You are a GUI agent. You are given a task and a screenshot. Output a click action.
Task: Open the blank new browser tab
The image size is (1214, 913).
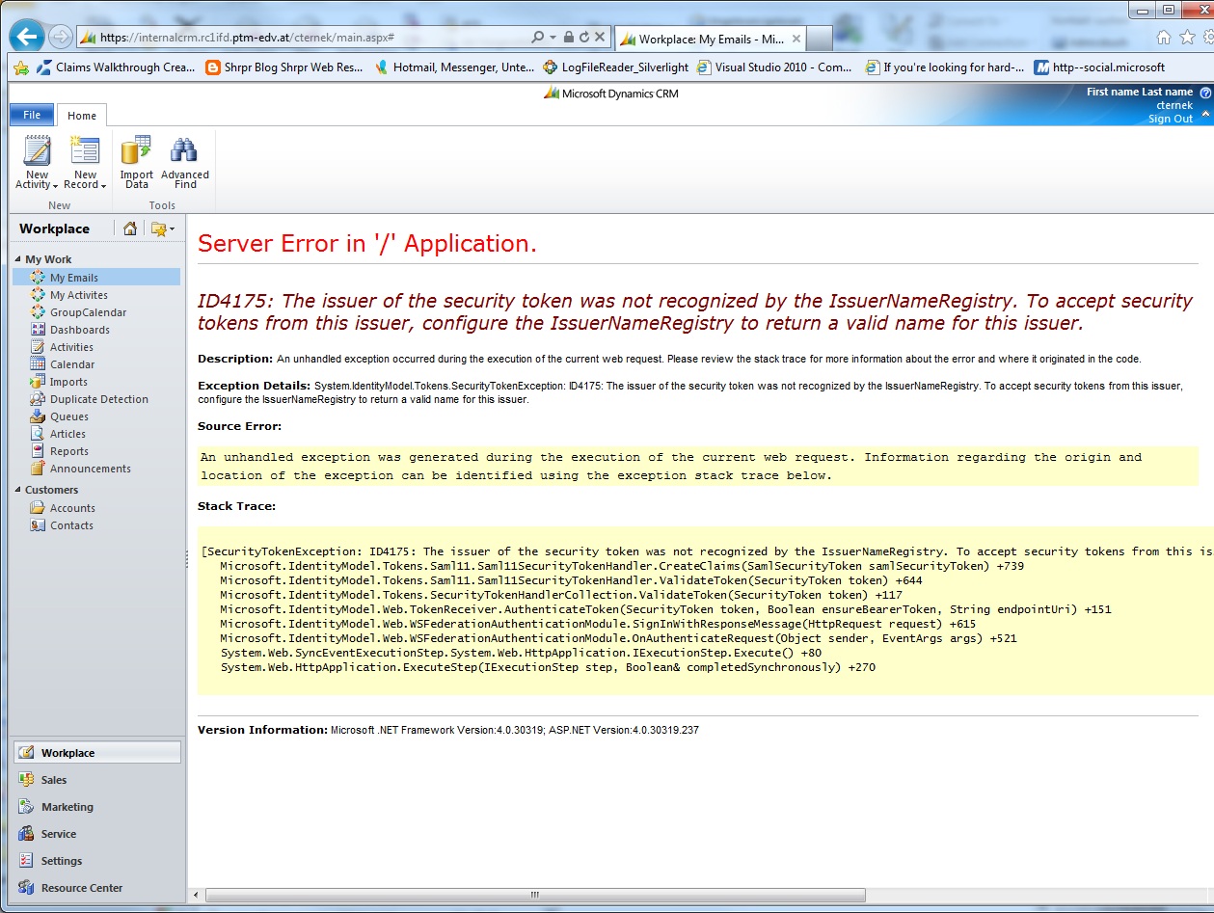(x=821, y=39)
